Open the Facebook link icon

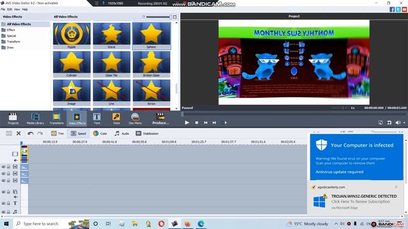pyautogui.click(x=392, y=10)
